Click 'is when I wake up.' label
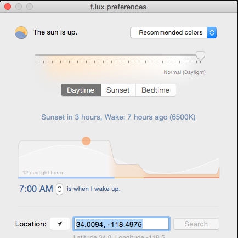This screenshot has width=238, height=238. (94, 189)
